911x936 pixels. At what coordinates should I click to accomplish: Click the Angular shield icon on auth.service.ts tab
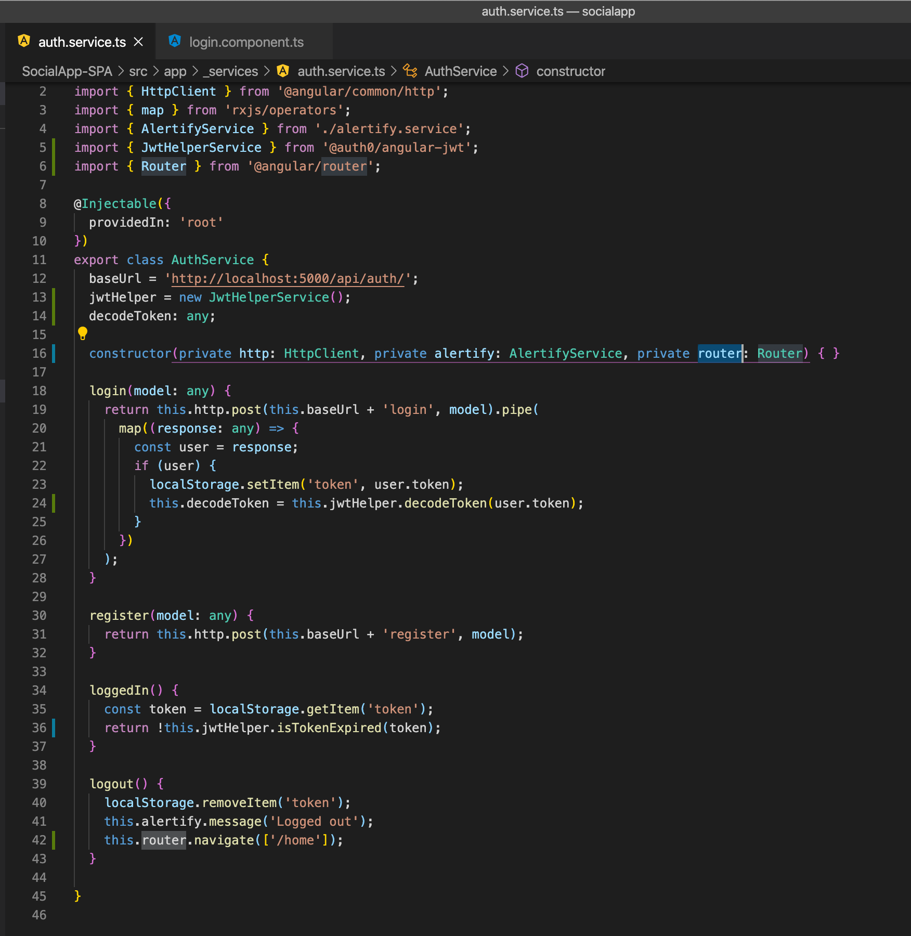pyautogui.click(x=24, y=41)
